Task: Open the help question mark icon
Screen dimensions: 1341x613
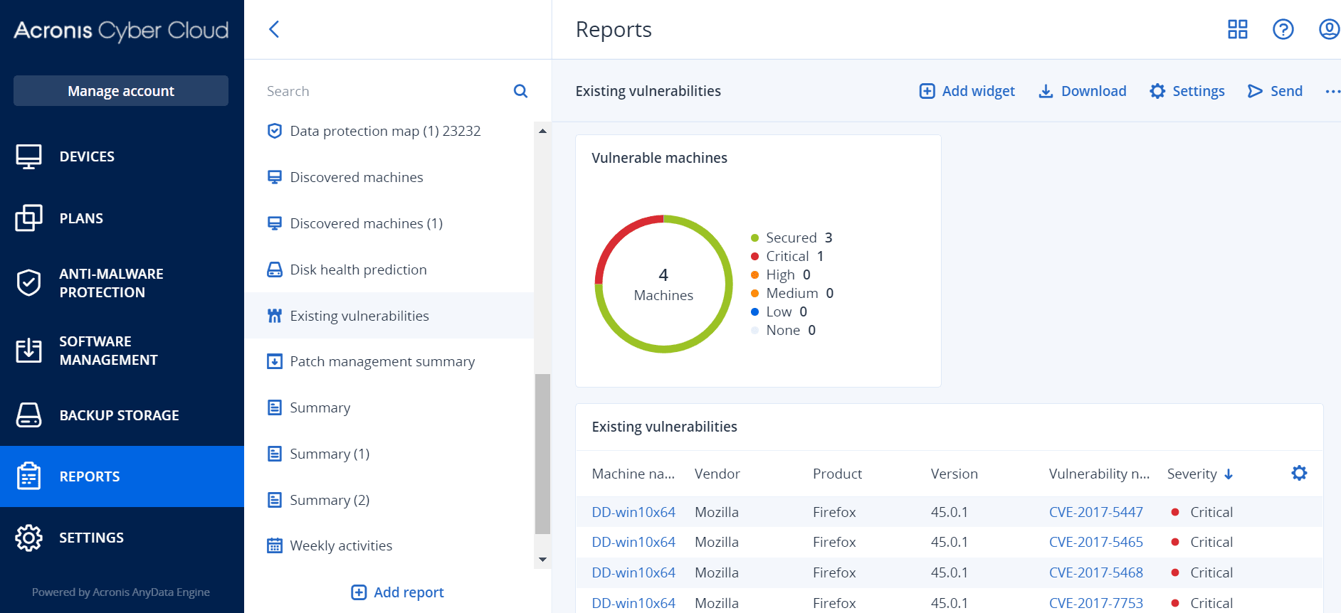Action: click(1283, 29)
